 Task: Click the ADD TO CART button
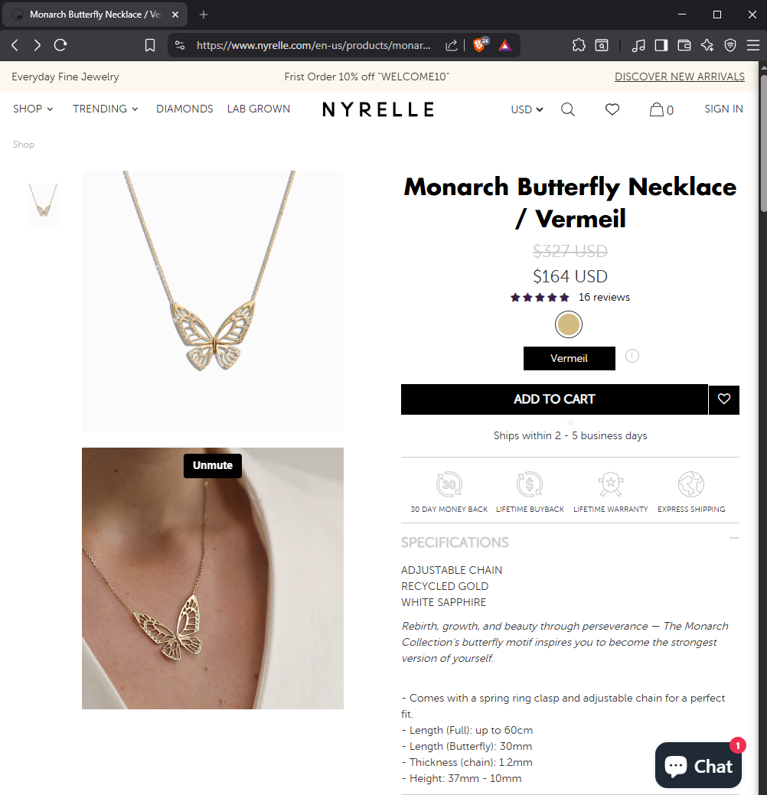pyautogui.click(x=554, y=399)
